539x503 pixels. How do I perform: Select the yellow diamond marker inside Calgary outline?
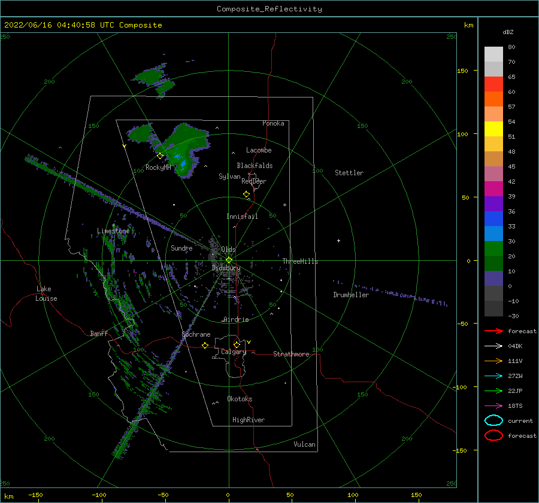coord(237,345)
